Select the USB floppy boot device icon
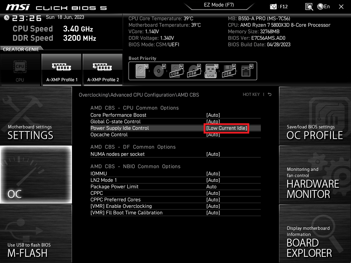The width and height of the screenshot is (351, 263). tap(229, 71)
